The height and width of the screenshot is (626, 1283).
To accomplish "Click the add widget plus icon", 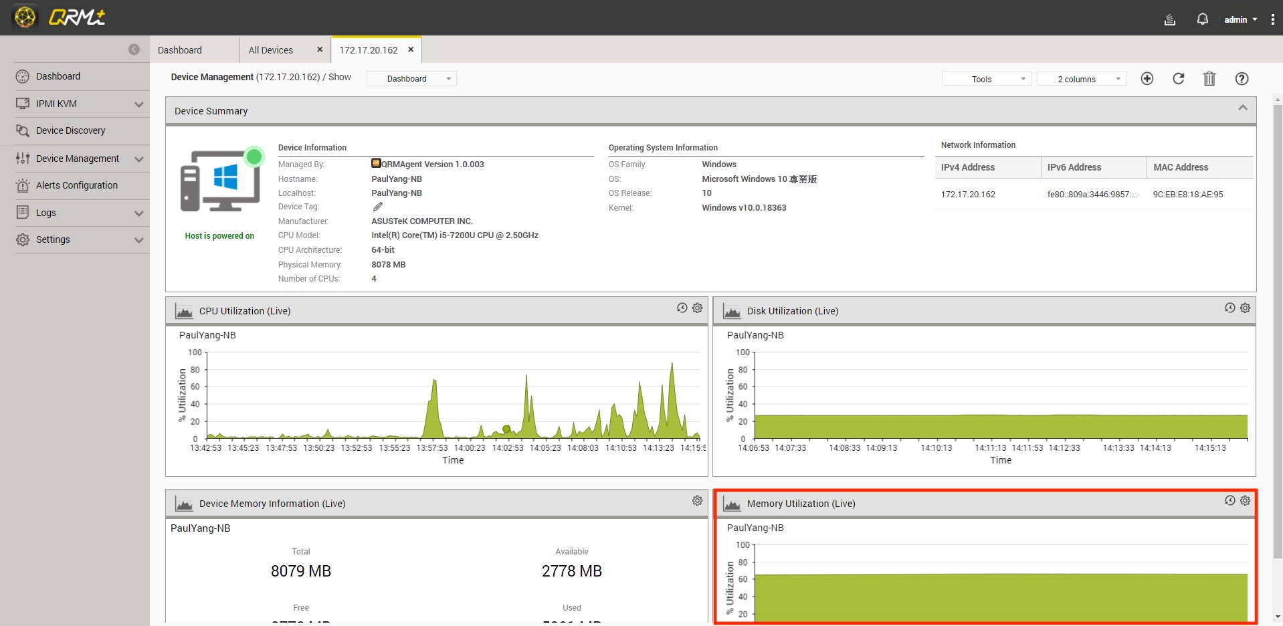I will coord(1147,79).
